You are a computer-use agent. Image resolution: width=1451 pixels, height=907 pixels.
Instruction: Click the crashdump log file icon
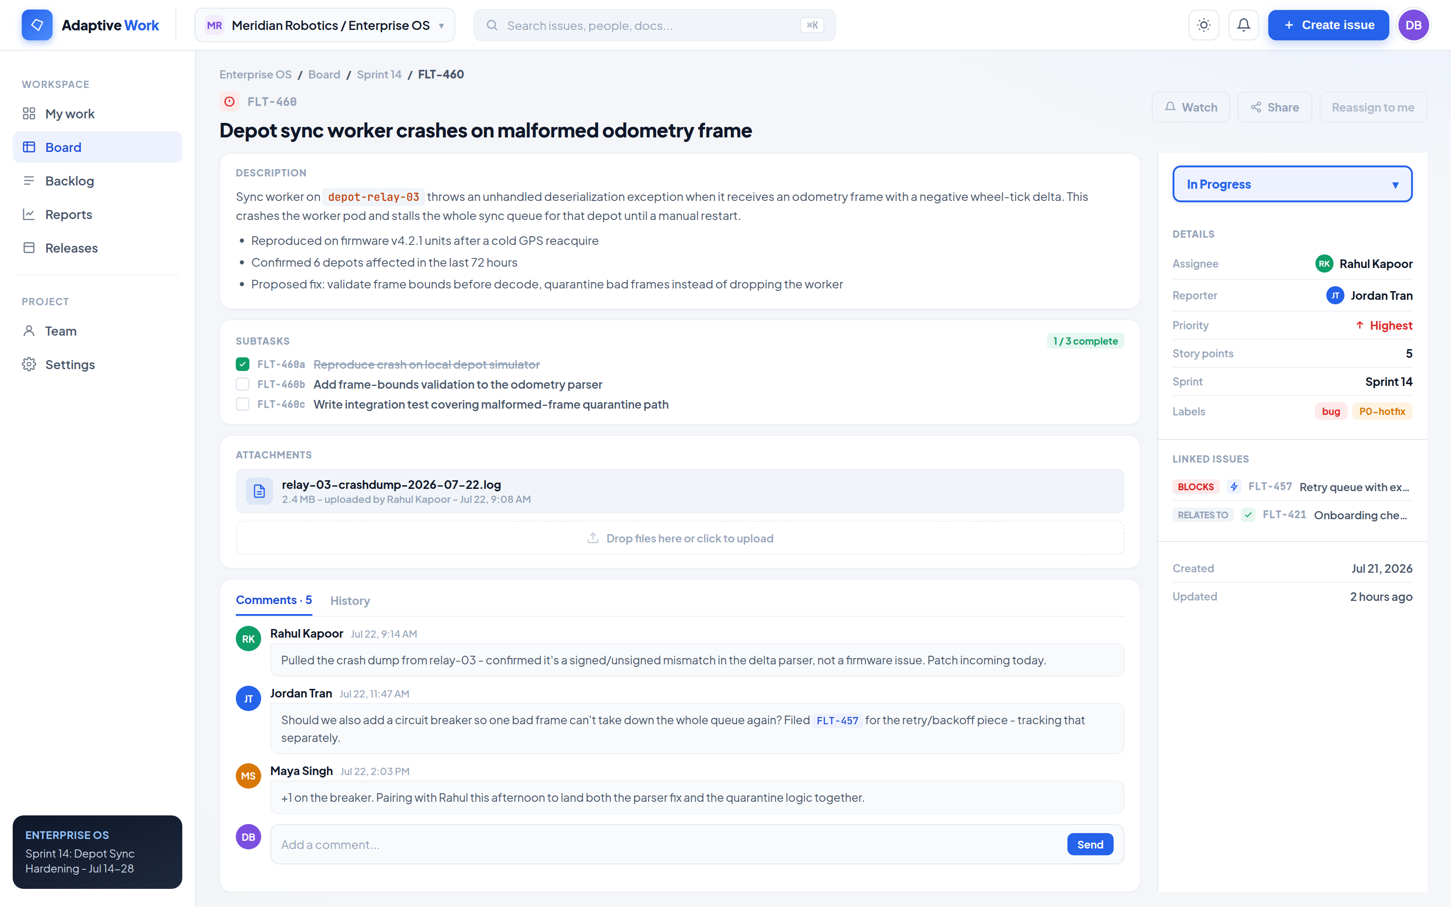pyautogui.click(x=259, y=491)
